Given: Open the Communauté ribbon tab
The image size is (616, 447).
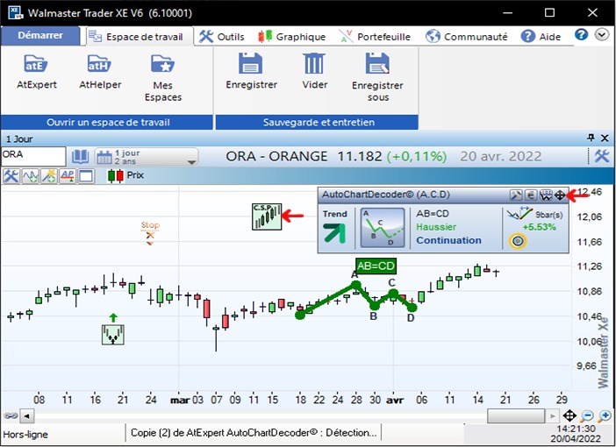Looking at the screenshot, I should [466, 37].
